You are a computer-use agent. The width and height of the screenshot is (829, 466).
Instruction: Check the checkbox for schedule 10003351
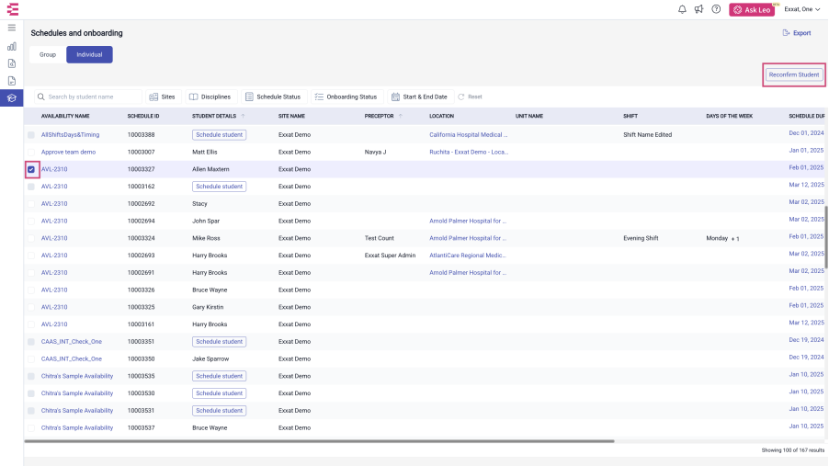tap(31, 342)
